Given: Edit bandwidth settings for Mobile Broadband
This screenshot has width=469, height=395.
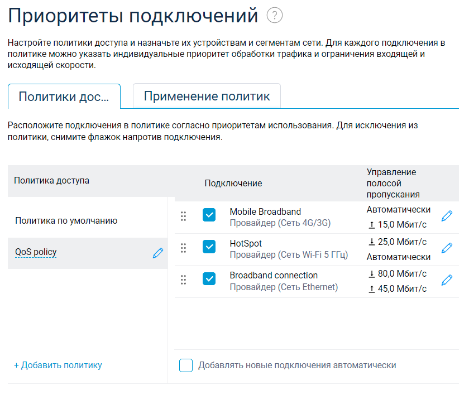Looking at the screenshot, I should 447,216.
